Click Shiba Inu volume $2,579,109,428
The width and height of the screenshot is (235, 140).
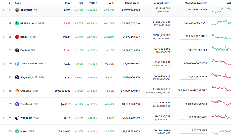[x=161, y=89]
